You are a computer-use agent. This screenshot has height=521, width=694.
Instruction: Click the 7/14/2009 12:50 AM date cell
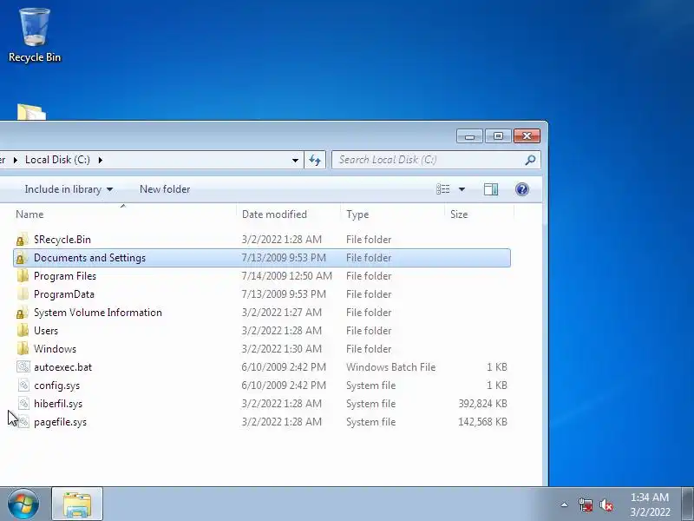click(287, 276)
